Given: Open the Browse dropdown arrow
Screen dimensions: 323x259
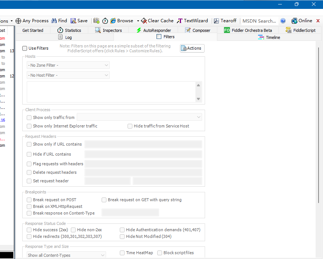Looking at the screenshot, I should [138, 21].
